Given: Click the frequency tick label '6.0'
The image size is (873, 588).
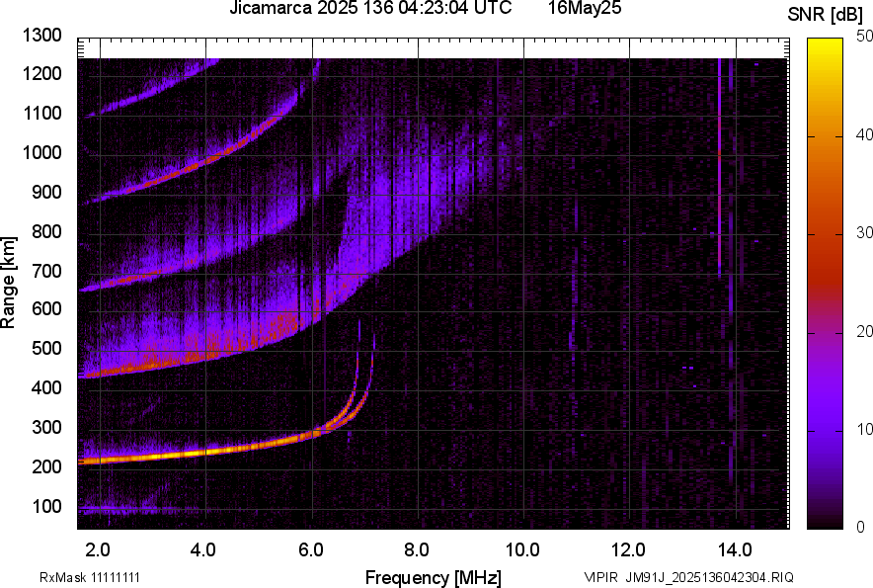Looking at the screenshot, I should (x=311, y=550).
